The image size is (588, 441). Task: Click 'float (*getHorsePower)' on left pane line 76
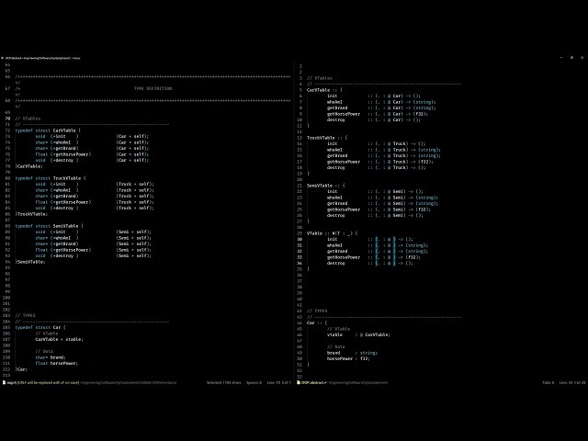(63, 154)
